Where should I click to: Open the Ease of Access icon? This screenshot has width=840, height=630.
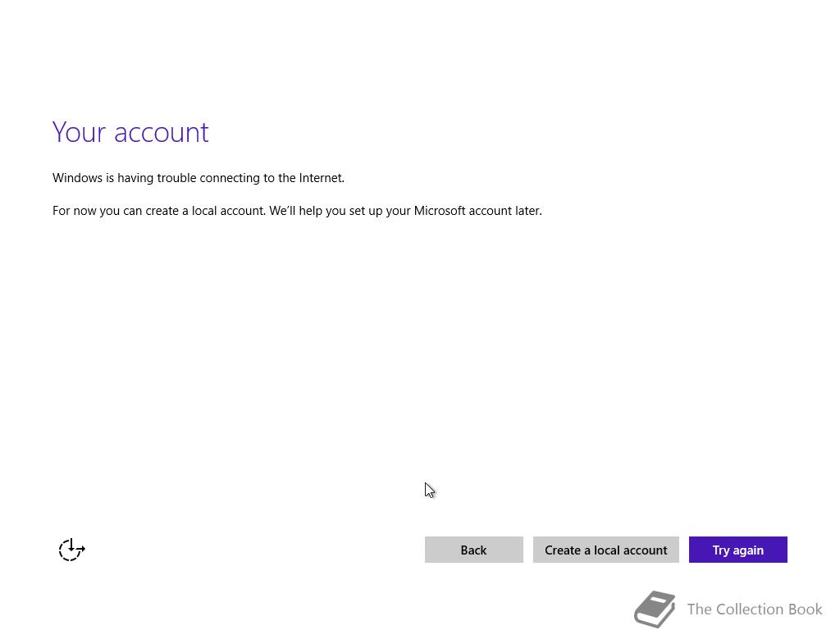point(72,550)
